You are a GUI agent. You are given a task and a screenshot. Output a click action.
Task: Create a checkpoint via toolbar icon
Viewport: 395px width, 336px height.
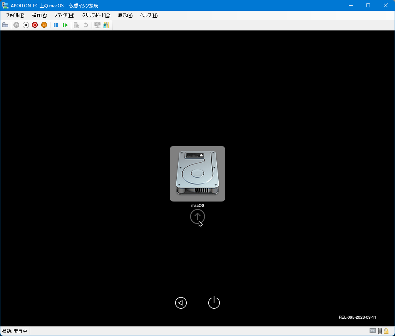tap(77, 25)
